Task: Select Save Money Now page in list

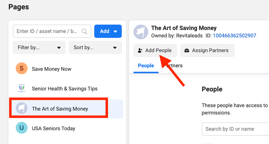Action: (x=66, y=69)
